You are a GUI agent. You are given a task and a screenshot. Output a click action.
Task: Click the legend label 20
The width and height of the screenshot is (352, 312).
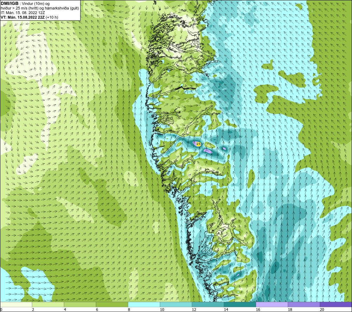[322, 310]
